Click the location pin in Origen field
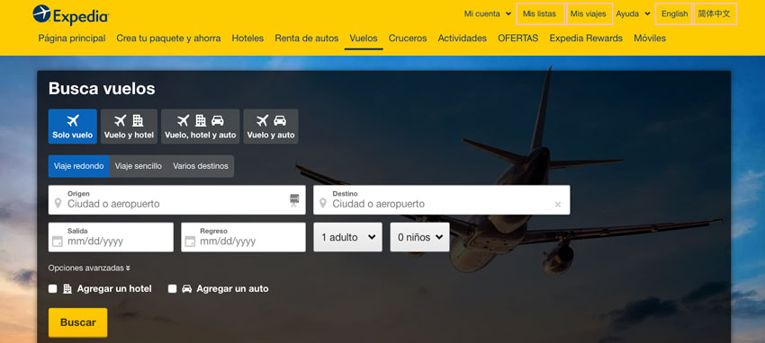The height and width of the screenshot is (343, 765). tap(58, 203)
